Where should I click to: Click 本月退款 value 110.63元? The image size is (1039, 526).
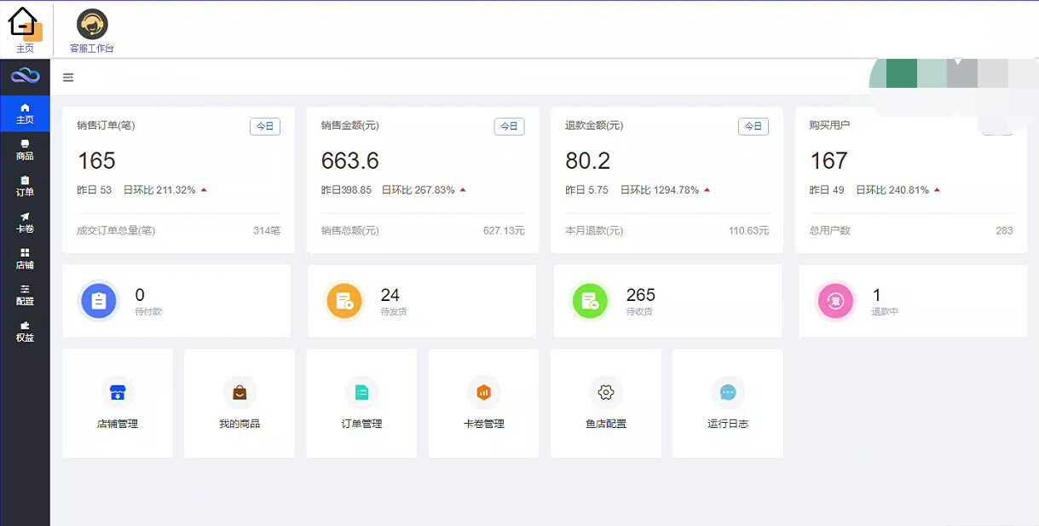coord(748,231)
